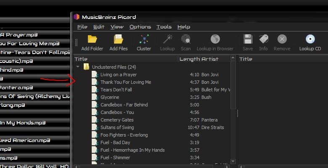Select the Living on a Prayer track

(x=118, y=75)
